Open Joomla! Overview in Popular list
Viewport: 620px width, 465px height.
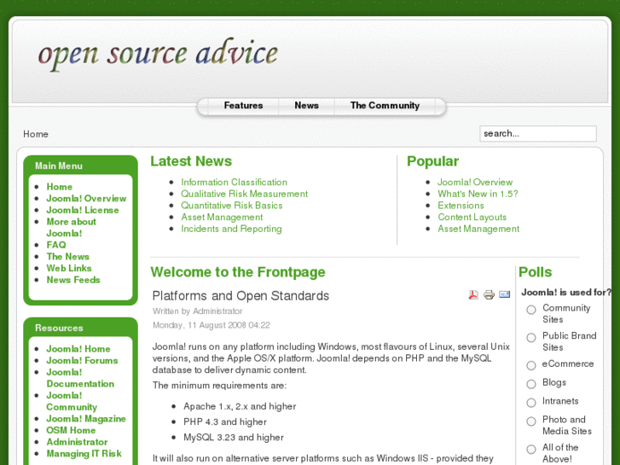(475, 183)
